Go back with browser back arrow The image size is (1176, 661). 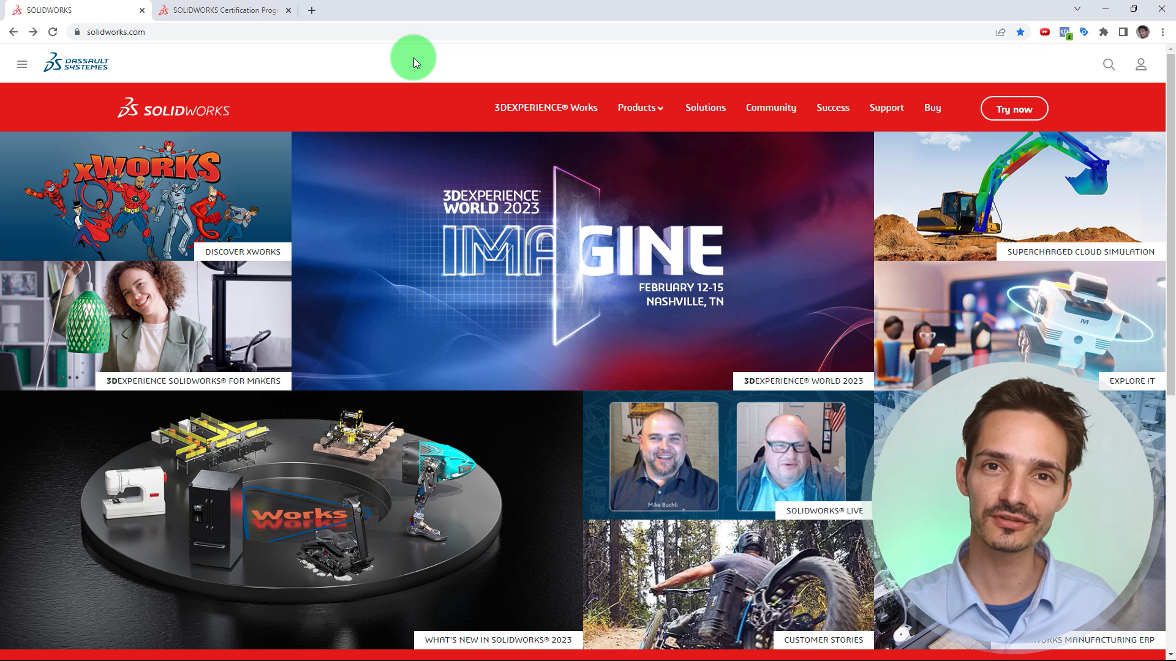[x=13, y=32]
